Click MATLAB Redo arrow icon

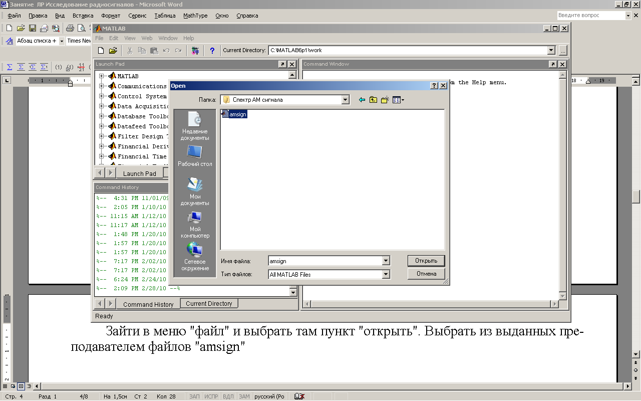pos(178,51)
